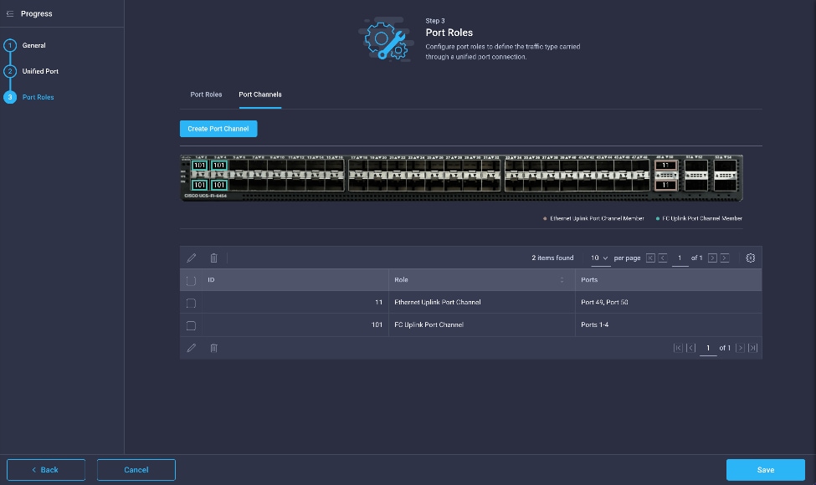Select lower Ethernet port labeled 11
The width and height of the screenshot is (816, 485).
pyautogui.click(x=665, y=185)
